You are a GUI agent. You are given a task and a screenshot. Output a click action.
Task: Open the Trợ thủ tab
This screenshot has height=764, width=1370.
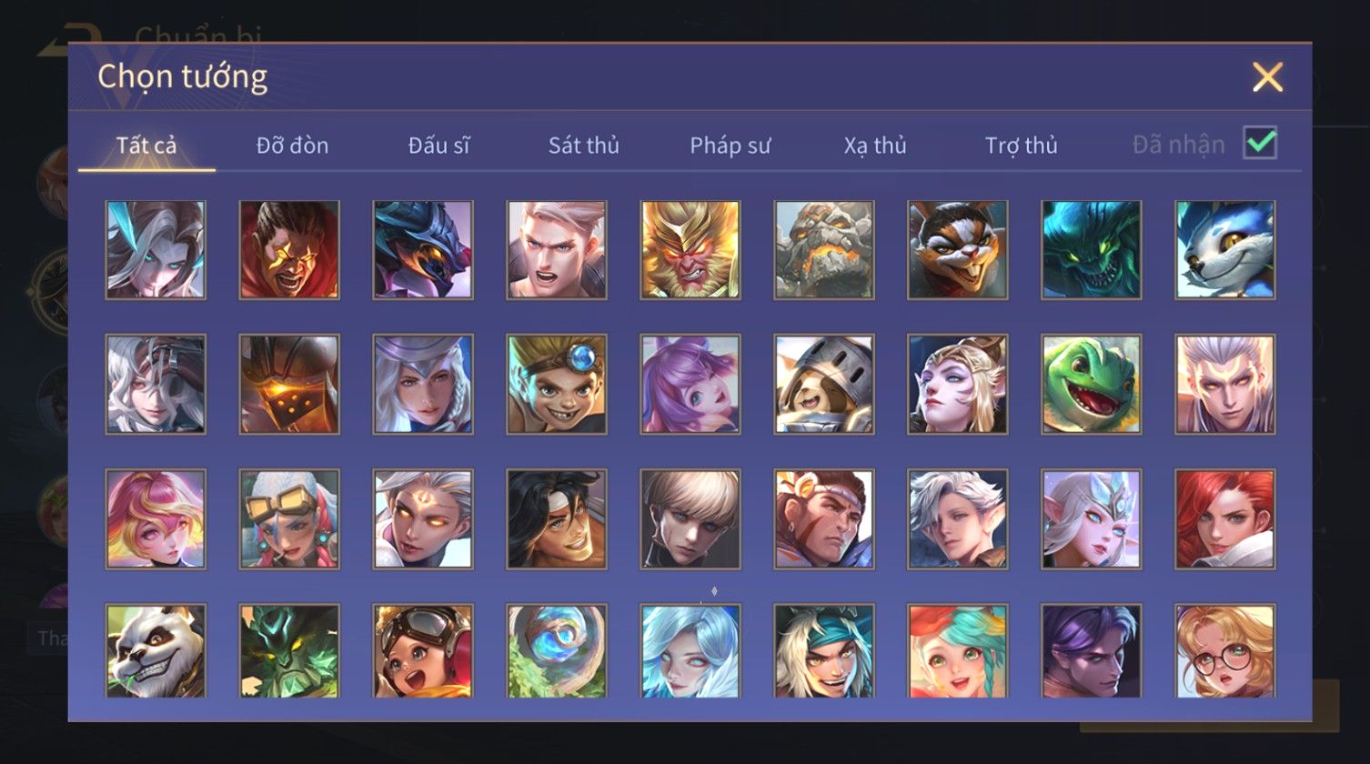(x=1022, y=146)
